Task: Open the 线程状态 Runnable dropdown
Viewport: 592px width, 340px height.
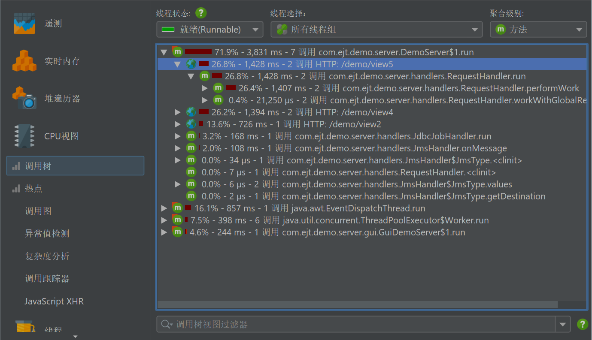Action: coord(209,30)
